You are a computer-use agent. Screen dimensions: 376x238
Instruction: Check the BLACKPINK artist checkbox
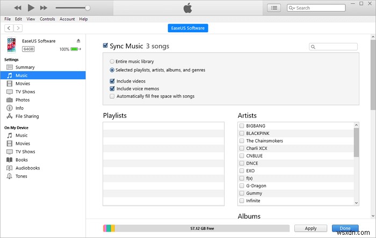(242, 133)
